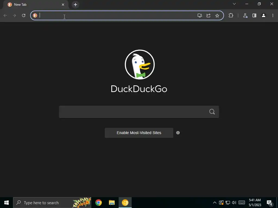Share this page via share icon
This screenshot has height=208, width=278.
(x=208, y=15)
